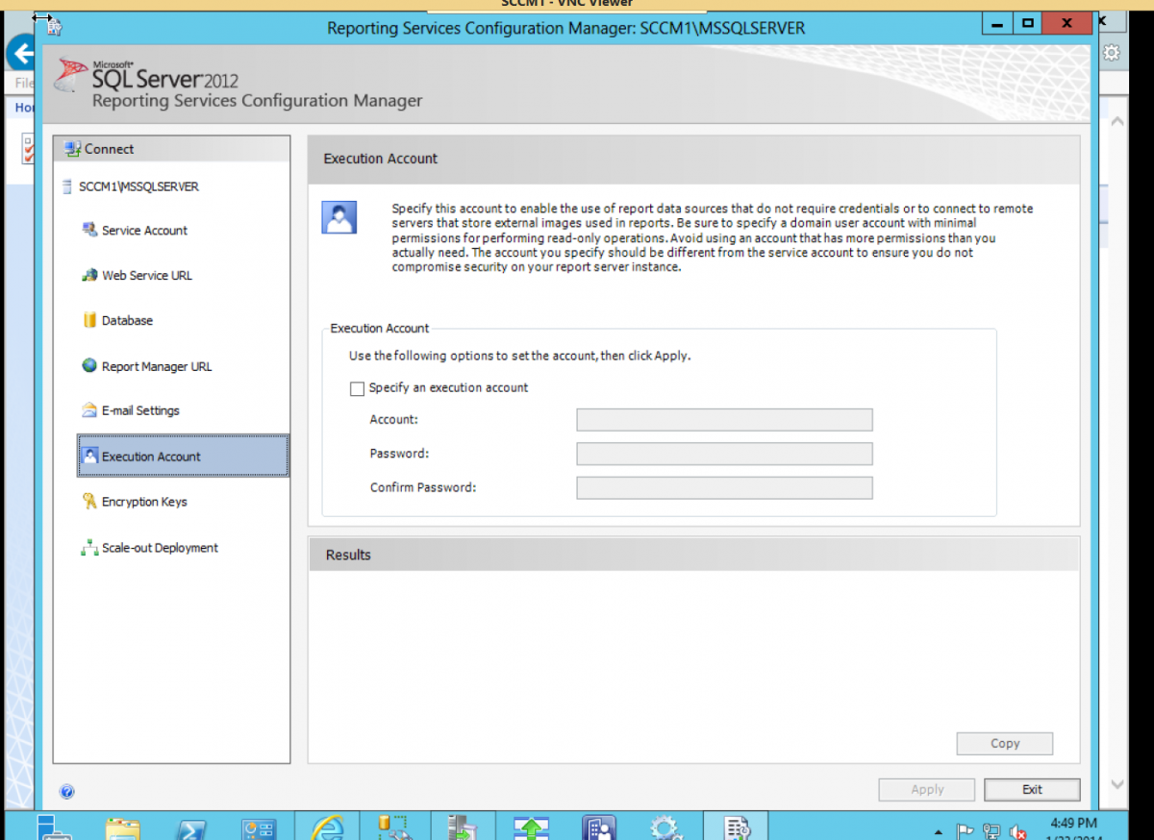
Task: Click the gear icon on the taskbar
Action: pos(666,828)
